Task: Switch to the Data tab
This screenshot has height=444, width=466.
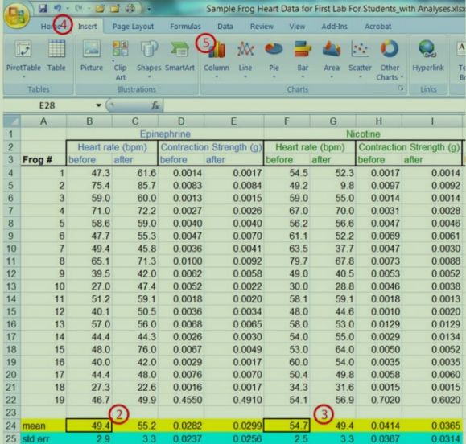Action: (225, 27)
